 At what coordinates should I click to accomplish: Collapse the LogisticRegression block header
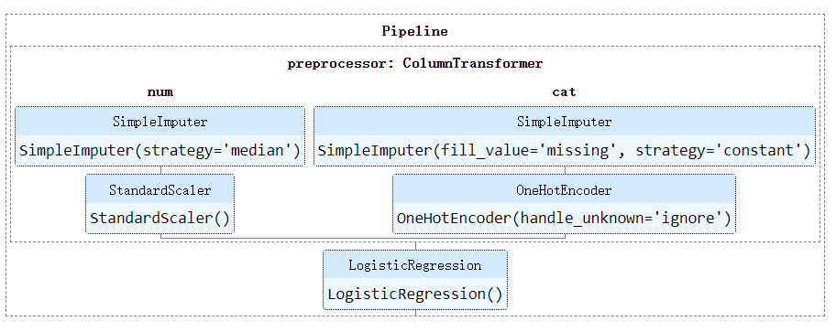point(415,265)
